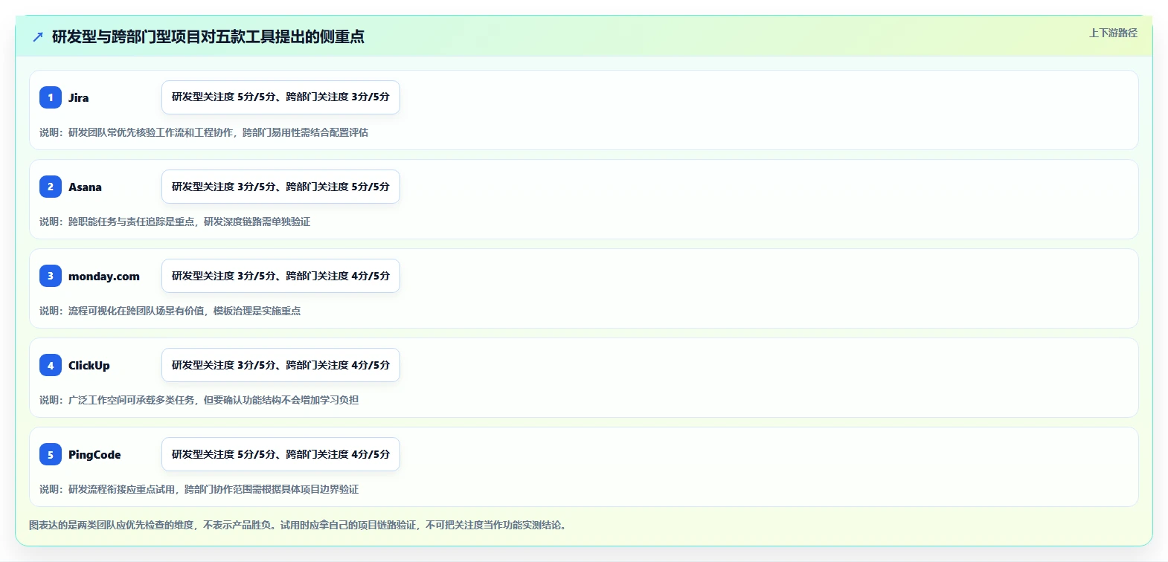Select the ClickUp tool name
Viewport: 1168px width, 562px height.
point(89,365)
